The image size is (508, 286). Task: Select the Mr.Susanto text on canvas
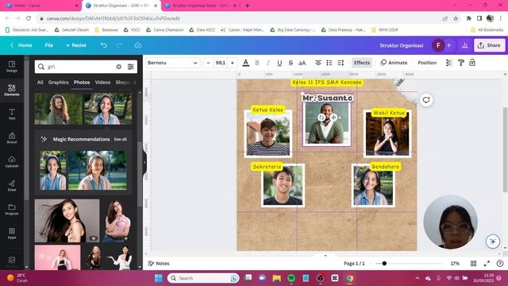pos(327,98)
